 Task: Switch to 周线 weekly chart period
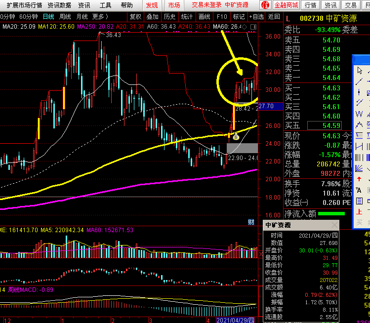pos(65,16)
